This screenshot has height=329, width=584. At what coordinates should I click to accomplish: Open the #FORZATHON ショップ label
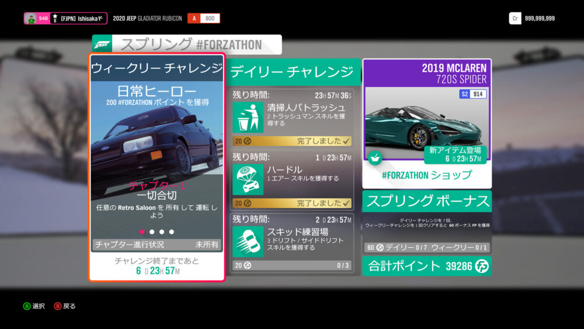(x=427, y=175)
